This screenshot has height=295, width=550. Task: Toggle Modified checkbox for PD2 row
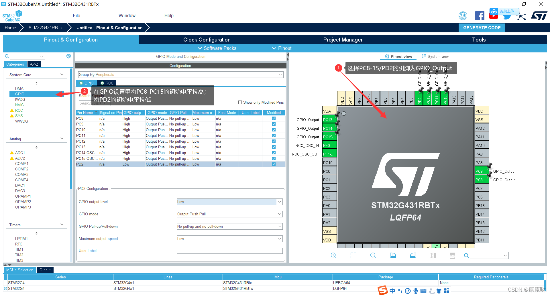pos(274,164)
